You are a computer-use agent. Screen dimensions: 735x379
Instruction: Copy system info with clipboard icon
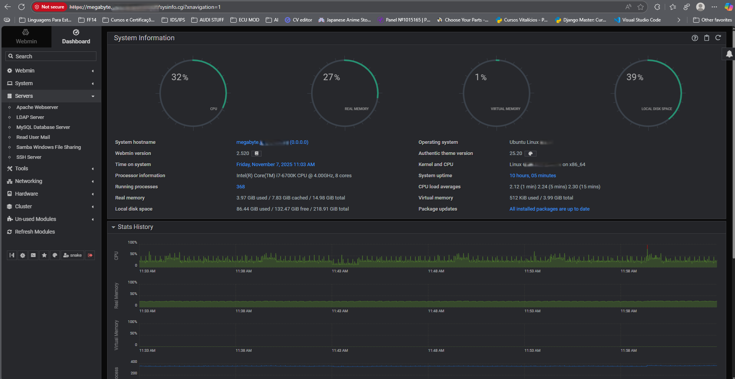707,38
